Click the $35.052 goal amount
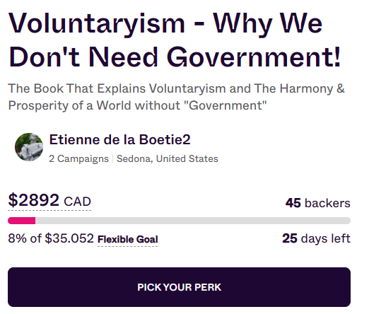Viewport: 369px width, 314px height. (69, 238)
